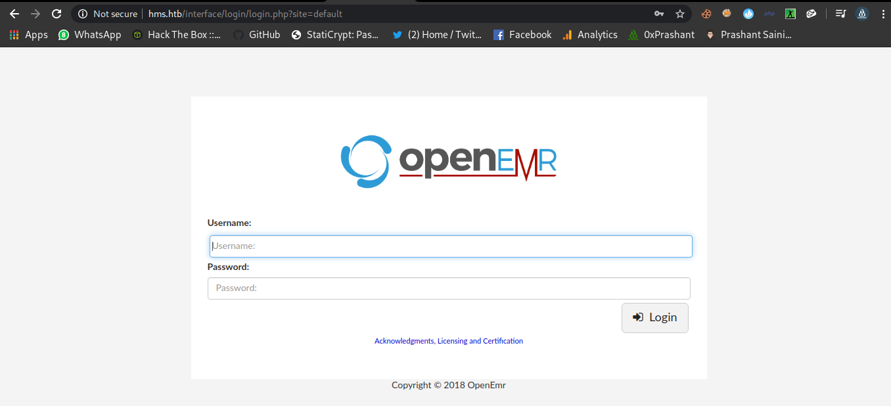
Task: Open the Apps bookmarks shortcut
Action: 29,35
